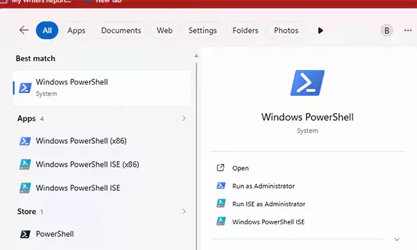Click the Windows PowerShell ISE list icon
Image resolution: width=417 pixels, height=250 pixels.
pyautogui.click(x=25, y=187)
